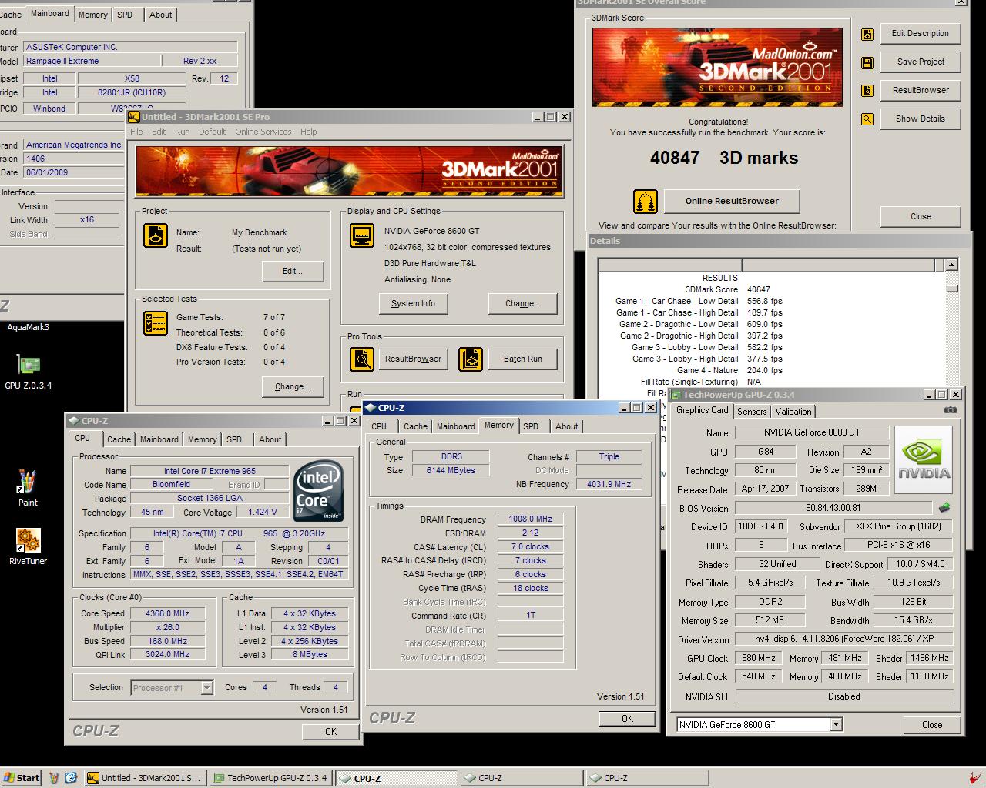Click the GPU Clock 680 MHz field
Screen dimensions: 986x788
pyautogui.click(x=758, y=659)
